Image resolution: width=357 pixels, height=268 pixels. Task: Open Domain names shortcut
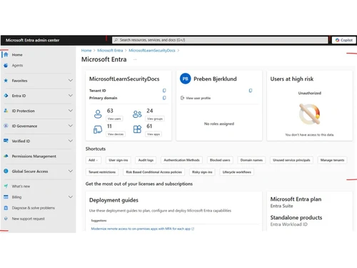pos(251,160)
